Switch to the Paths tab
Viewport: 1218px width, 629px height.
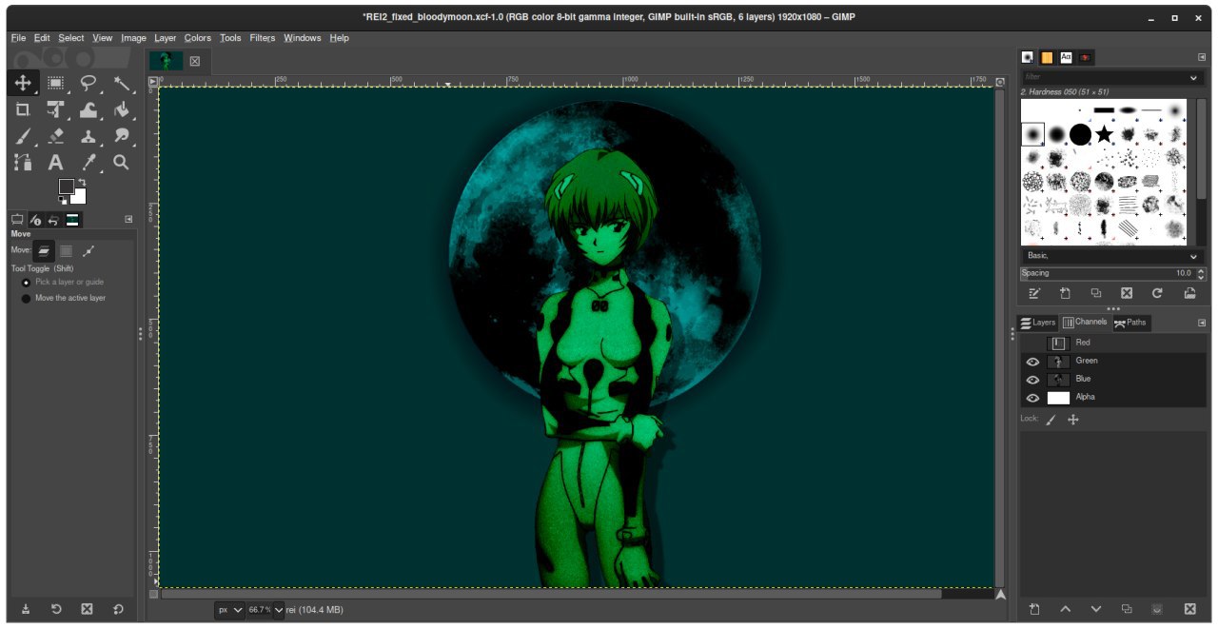coord(1131,323)
